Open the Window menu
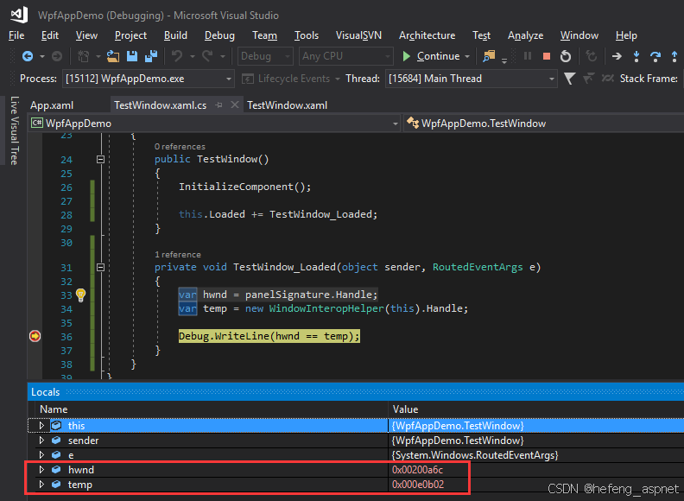684x501 pixels. [x=579, y=35]
